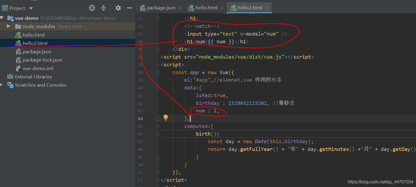Screen dimensions: 416x187
Task: Toggle code fold at birth() line 46
Action: coord(158,134)
